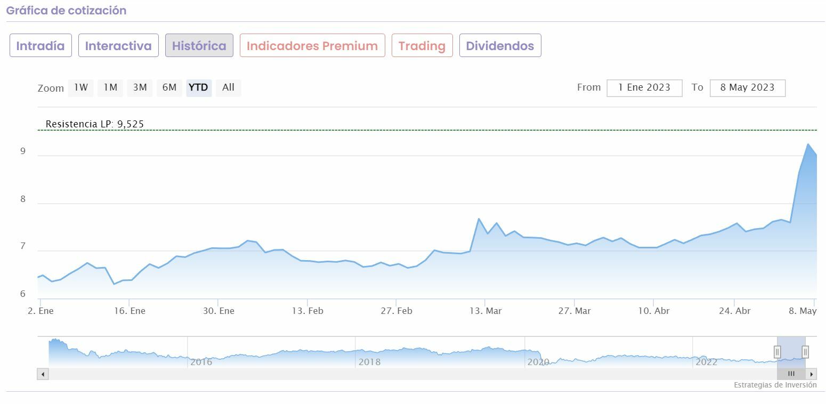Image resolution: width=826 pixels, height=404 pixels.
Task: Click the To date input field
Action: pyautogui.click(x=747, y=88)
